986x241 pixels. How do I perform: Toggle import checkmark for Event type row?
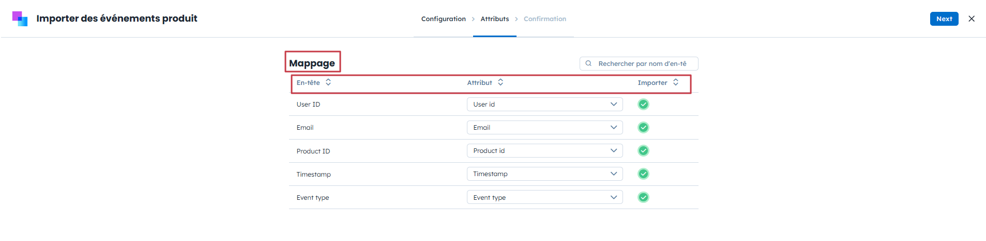pos(643,197)
